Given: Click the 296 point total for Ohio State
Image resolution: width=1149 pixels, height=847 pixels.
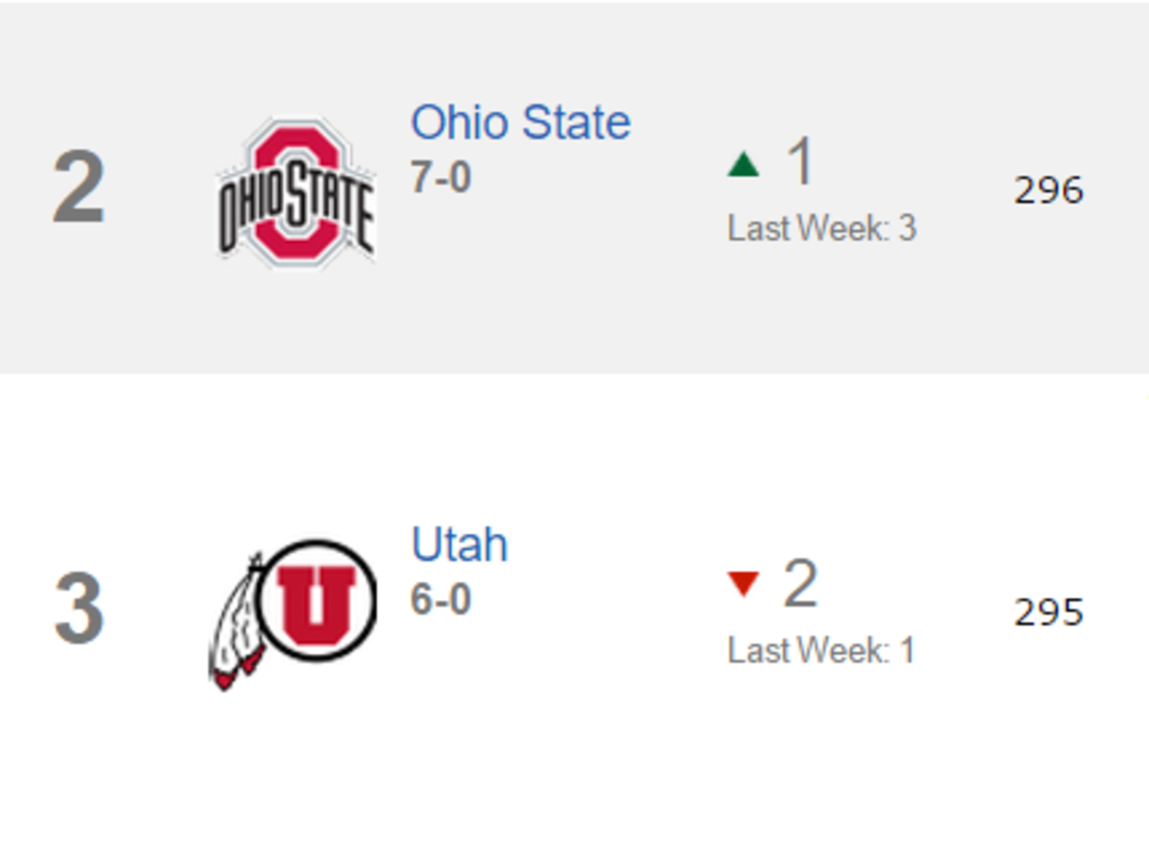Looking at the screenshot, I should (1051, 189).
